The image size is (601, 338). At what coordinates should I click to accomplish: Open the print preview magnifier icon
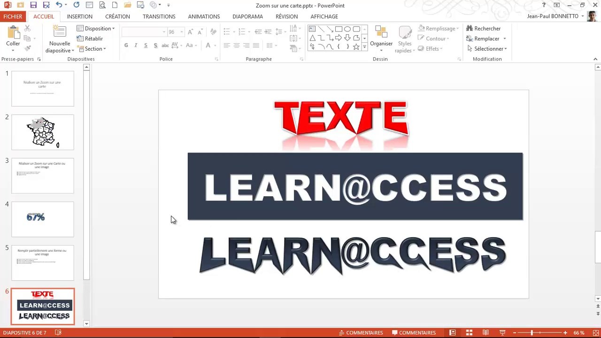(102, 5)
